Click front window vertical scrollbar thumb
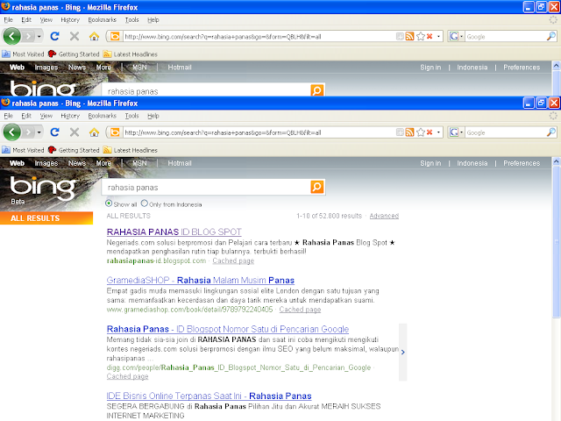This screenshot has width=561, height=421. (x=556, y=241)
